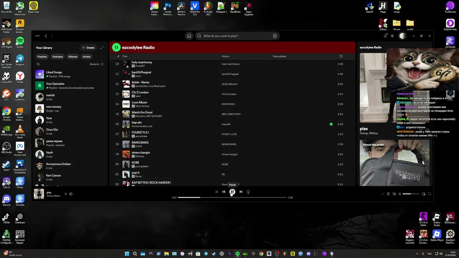Open Windows taskbar search
Screen dimensions: 459x258
pos(135,254)
